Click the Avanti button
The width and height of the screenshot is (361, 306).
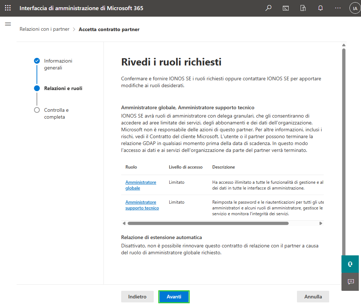[x=174, y=297]
